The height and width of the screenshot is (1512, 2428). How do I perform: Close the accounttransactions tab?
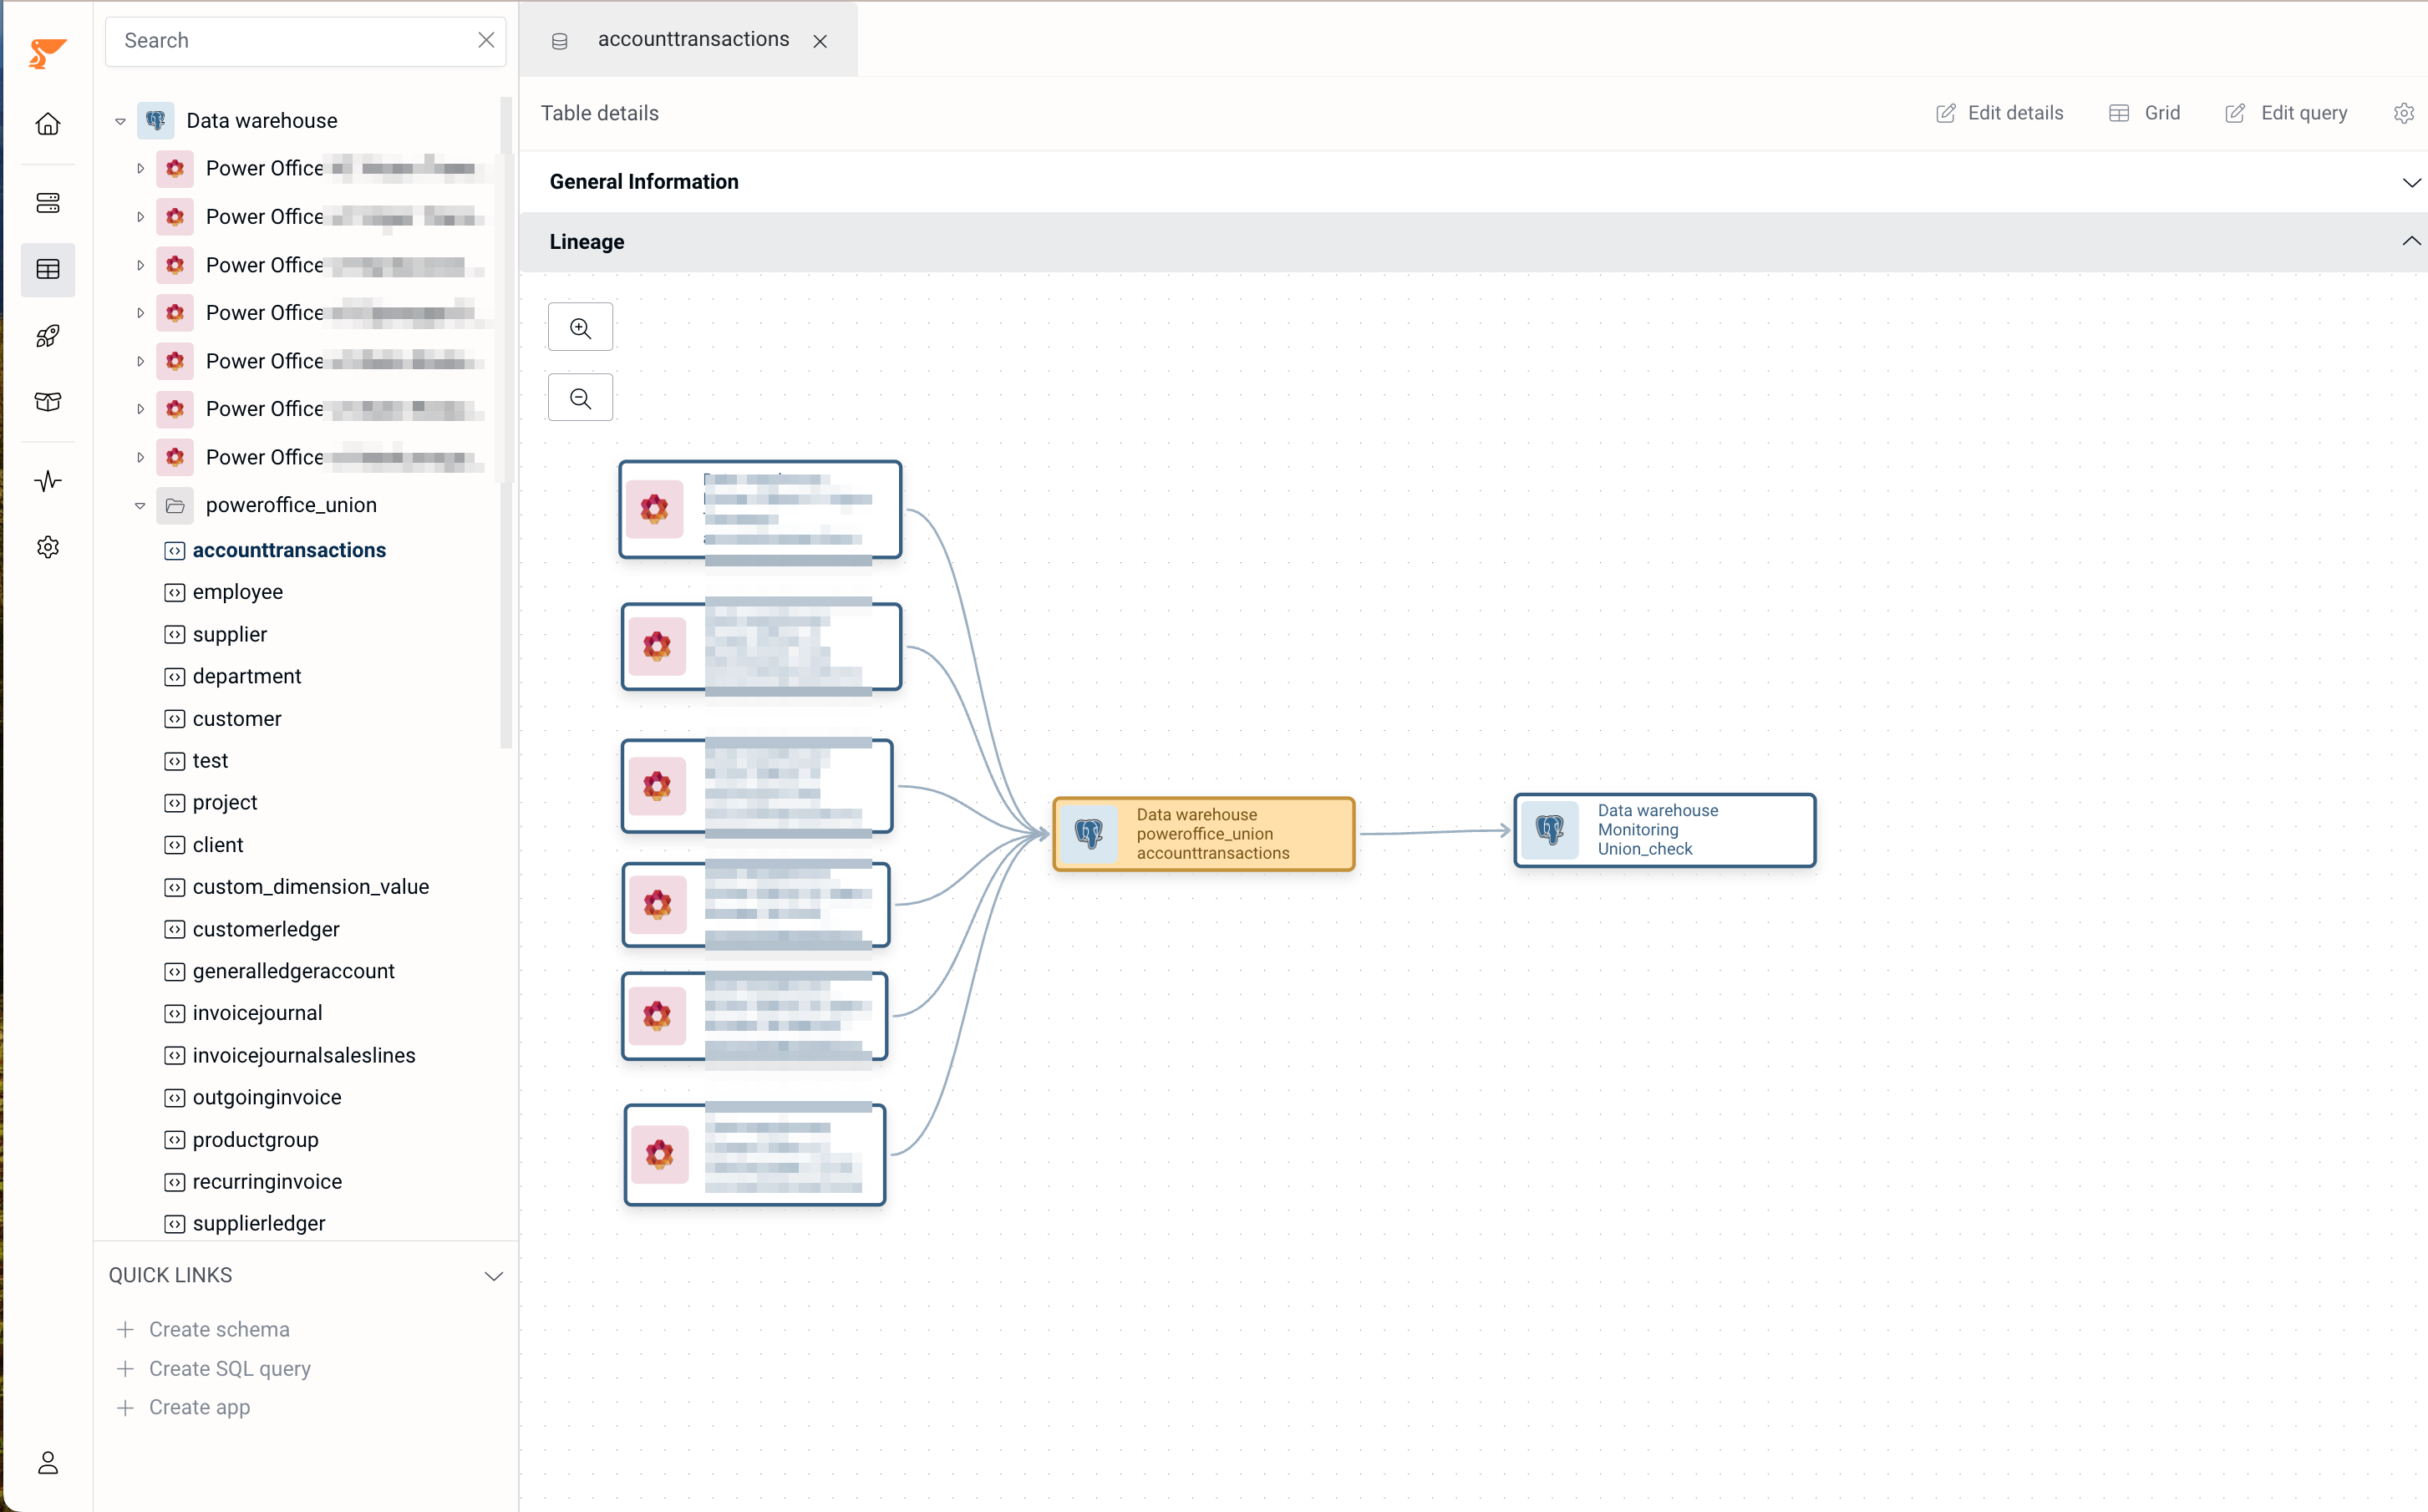[x=820, y=41]
